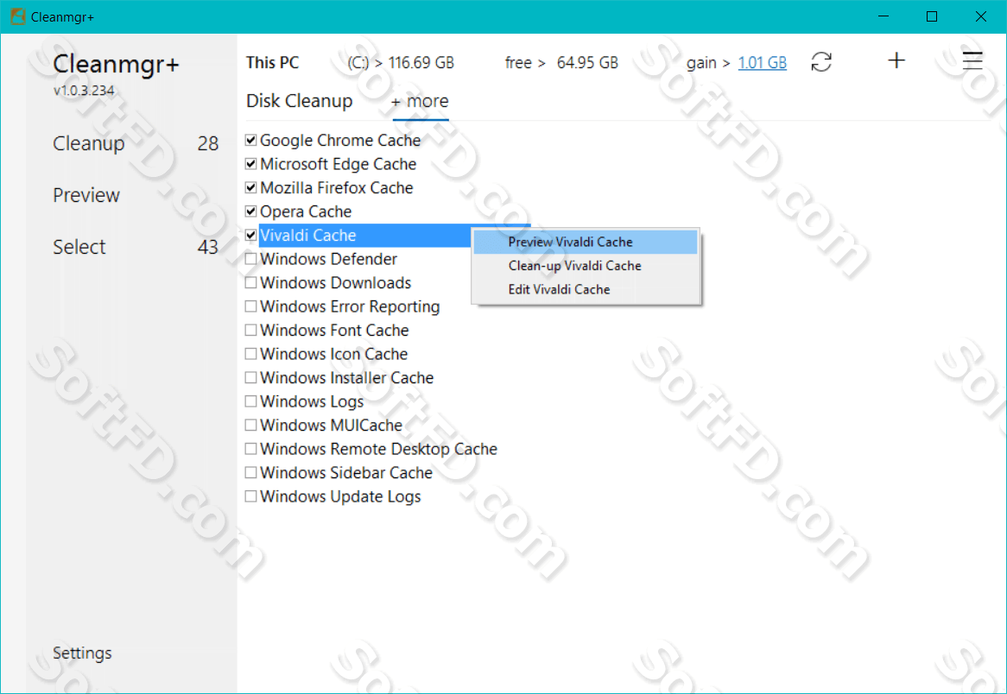
Task: Select the Google Chrome Cache list entry
Action: (x=340, y=140)
